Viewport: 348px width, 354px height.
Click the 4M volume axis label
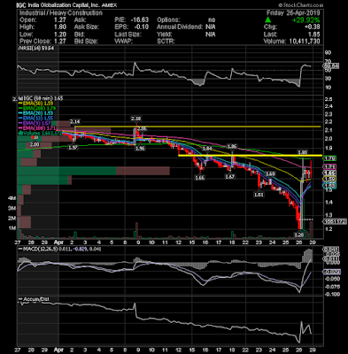click(12, 199)
